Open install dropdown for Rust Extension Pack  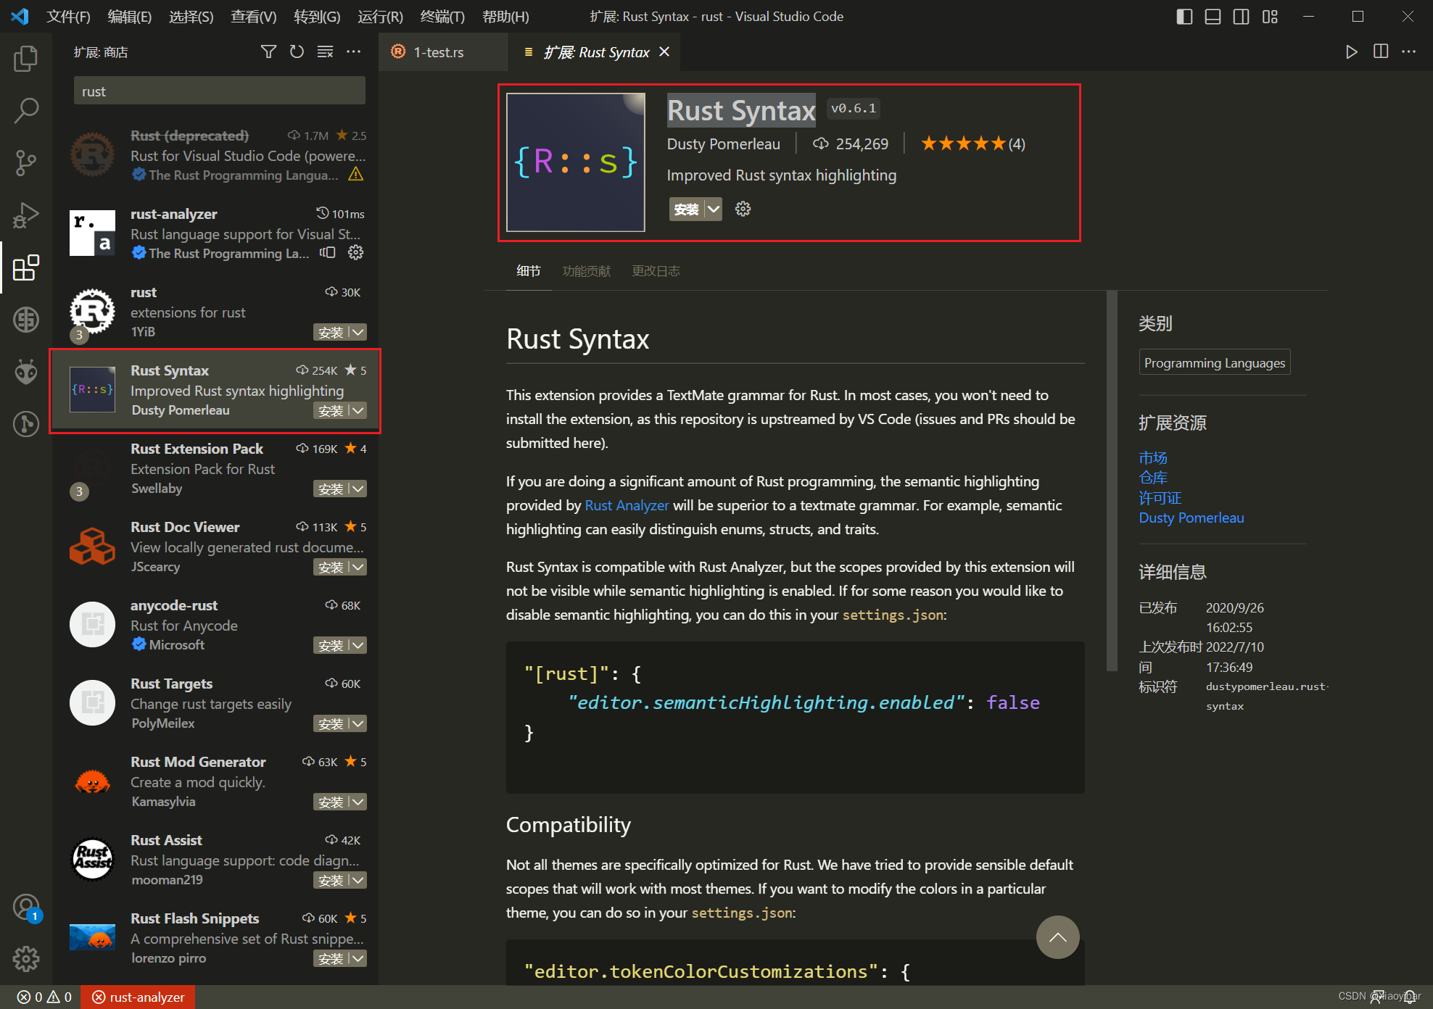(358, 489)
